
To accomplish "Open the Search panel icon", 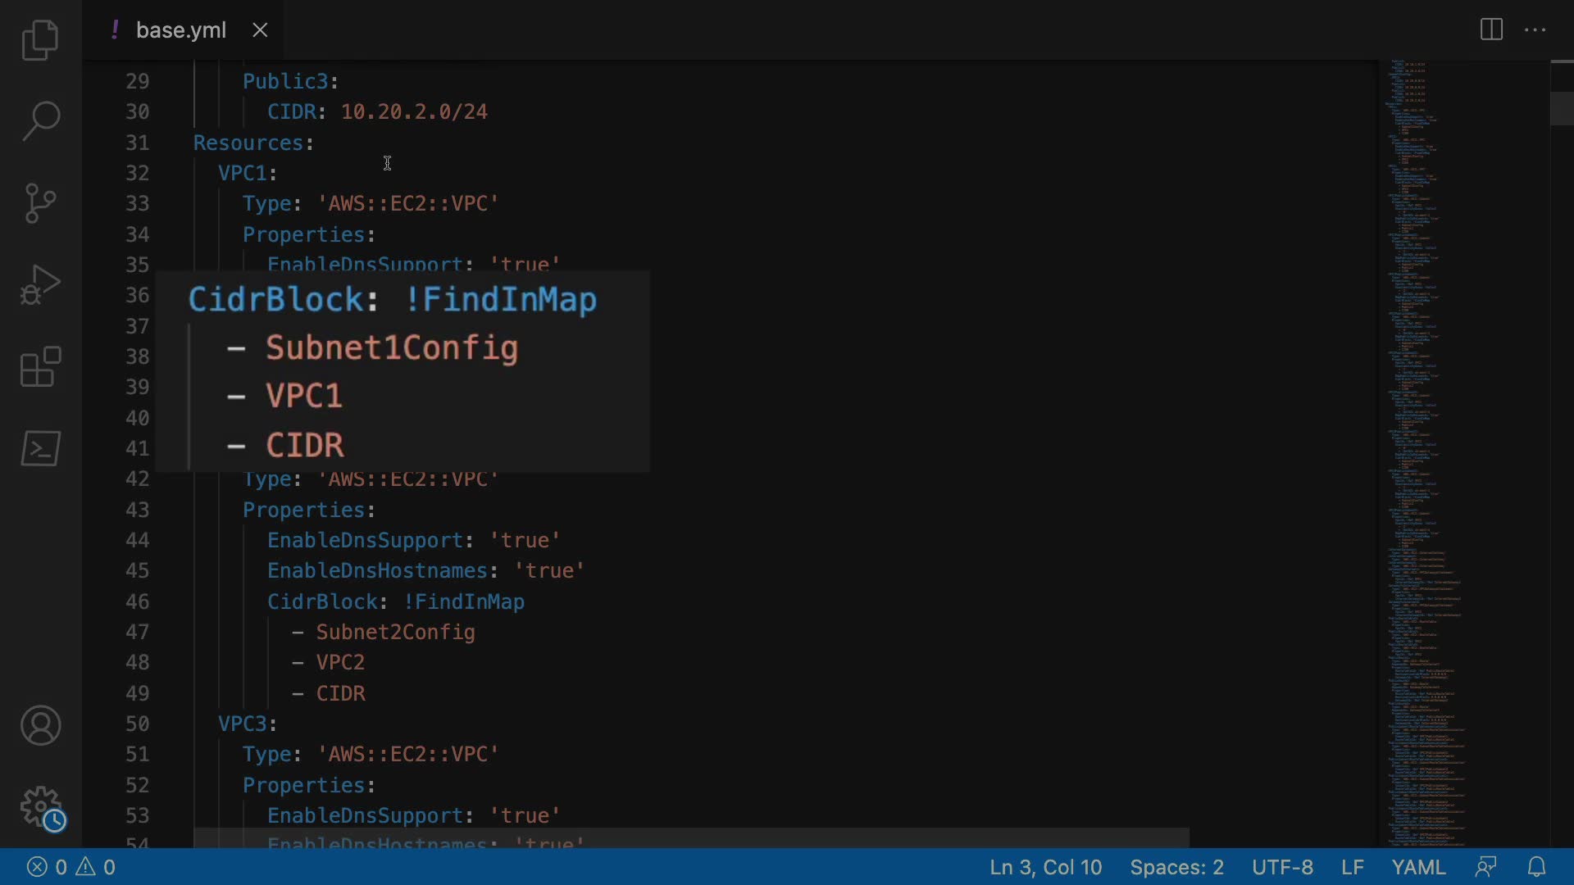I will click(x=40, y=120).
